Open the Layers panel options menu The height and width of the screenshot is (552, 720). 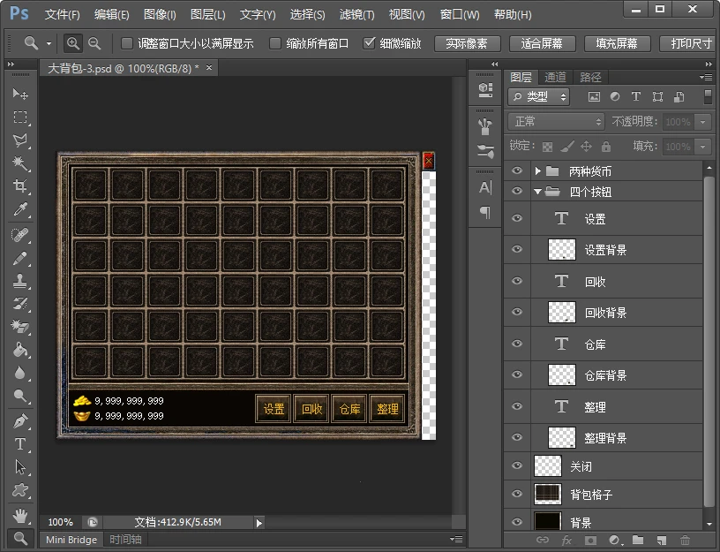tap(706, 77)
